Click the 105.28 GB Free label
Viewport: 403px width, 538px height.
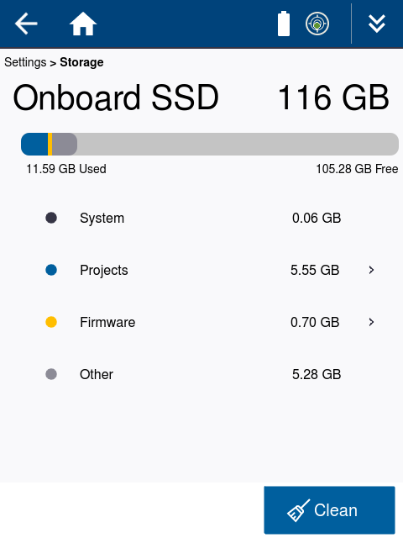click(x=357, y=169)
